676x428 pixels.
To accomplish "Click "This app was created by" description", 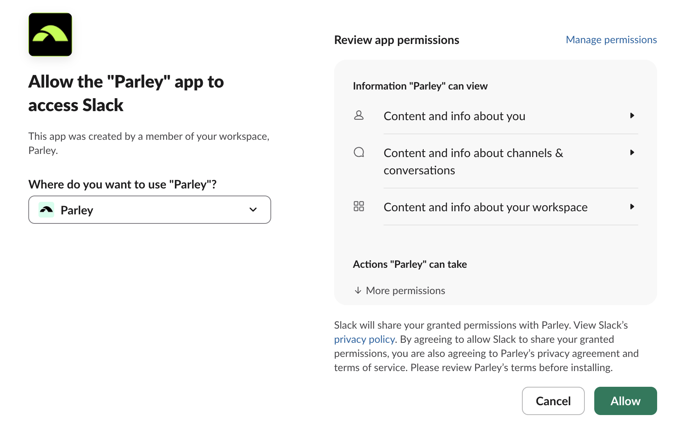I will click(149, 143).
